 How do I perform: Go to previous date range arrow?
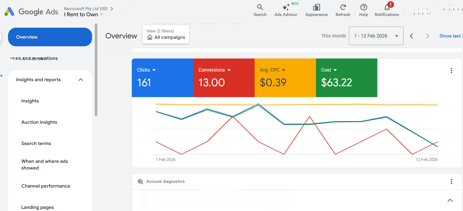pyautogui.click(x=411, y=36)
